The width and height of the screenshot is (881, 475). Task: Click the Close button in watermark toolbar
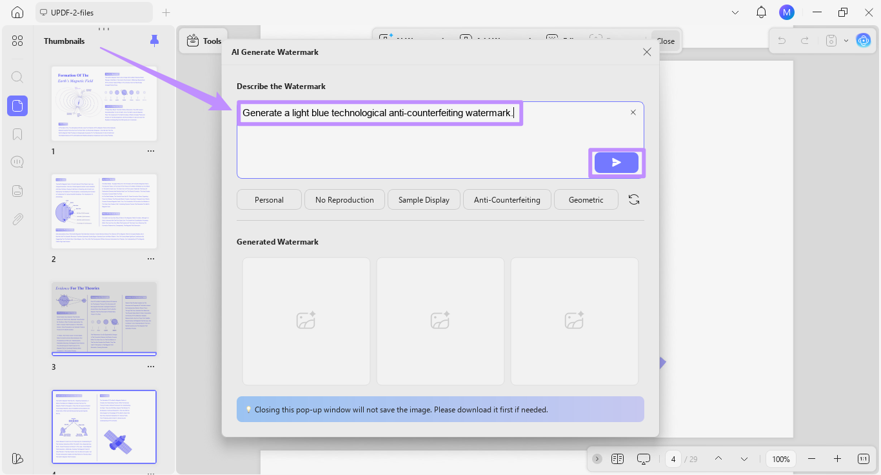[x=666, y=41]
